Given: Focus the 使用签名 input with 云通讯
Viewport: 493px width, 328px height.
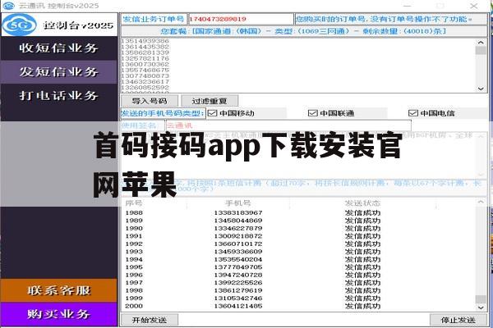Looking at the screenshot, I should click(288, 125).
